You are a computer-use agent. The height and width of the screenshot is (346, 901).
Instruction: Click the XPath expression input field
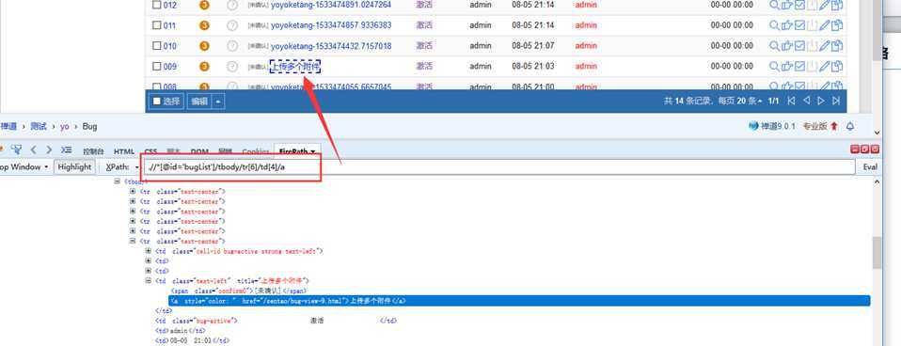click(x=498, y=166)
